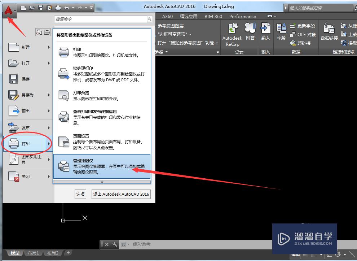Screen dimensions: 357x261
Task: Select the 新建 (New) file icon in quick access toolbar
Action: click(x=23, y=8)
